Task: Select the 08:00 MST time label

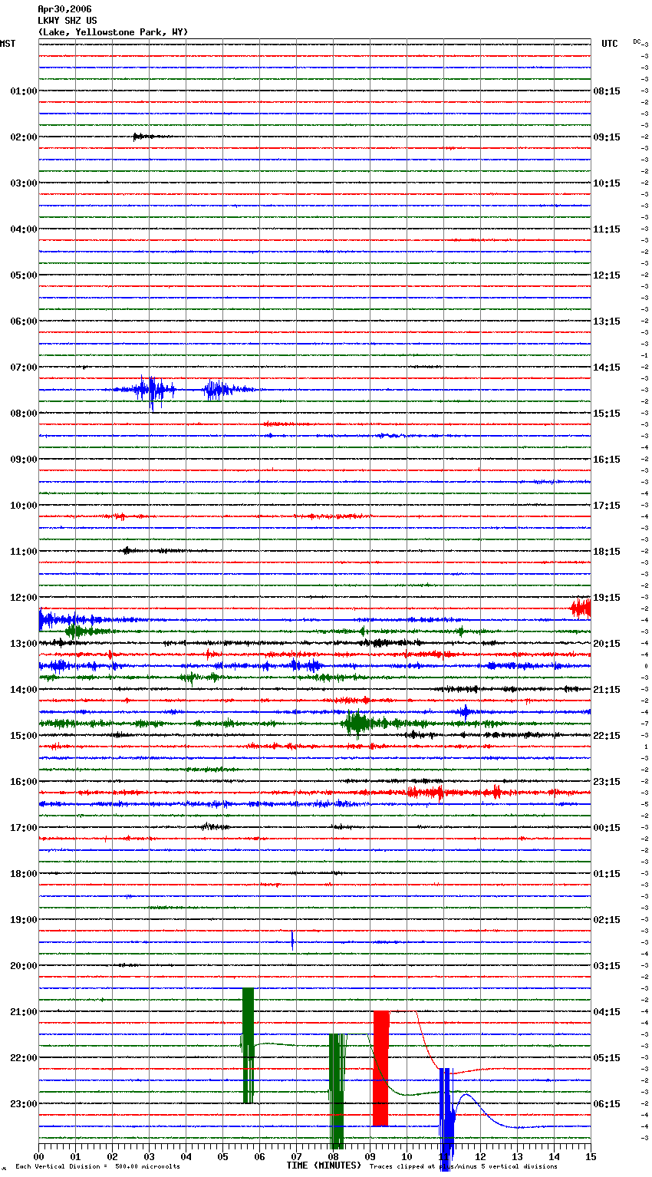Action: (x=24, y=414)
